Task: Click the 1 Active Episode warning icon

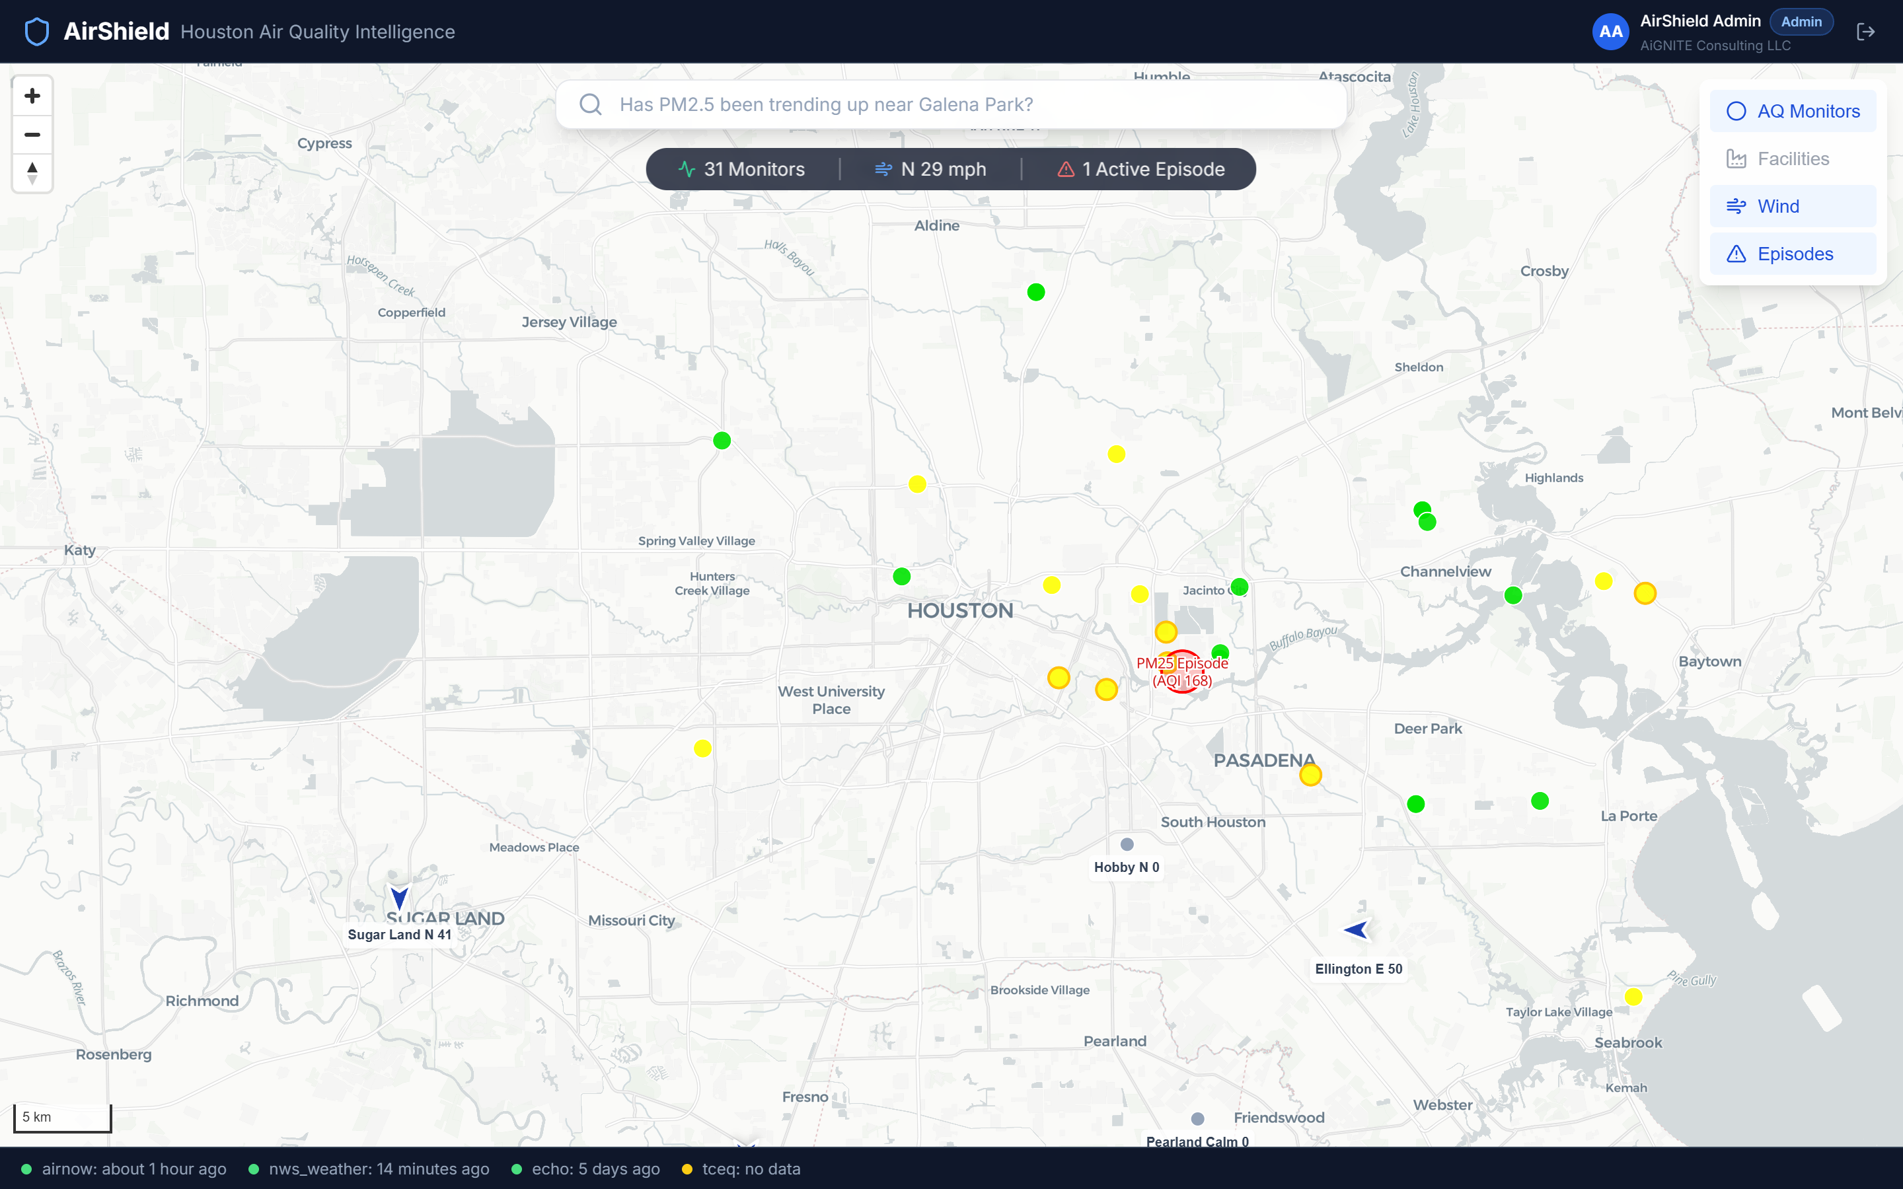Action: 1066,168
